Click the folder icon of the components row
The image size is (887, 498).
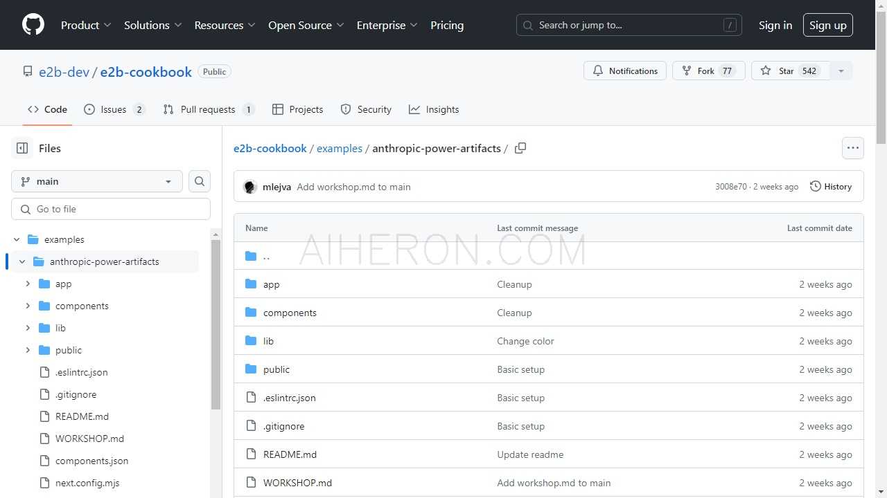pyautogui.click(x=251, y=313)
